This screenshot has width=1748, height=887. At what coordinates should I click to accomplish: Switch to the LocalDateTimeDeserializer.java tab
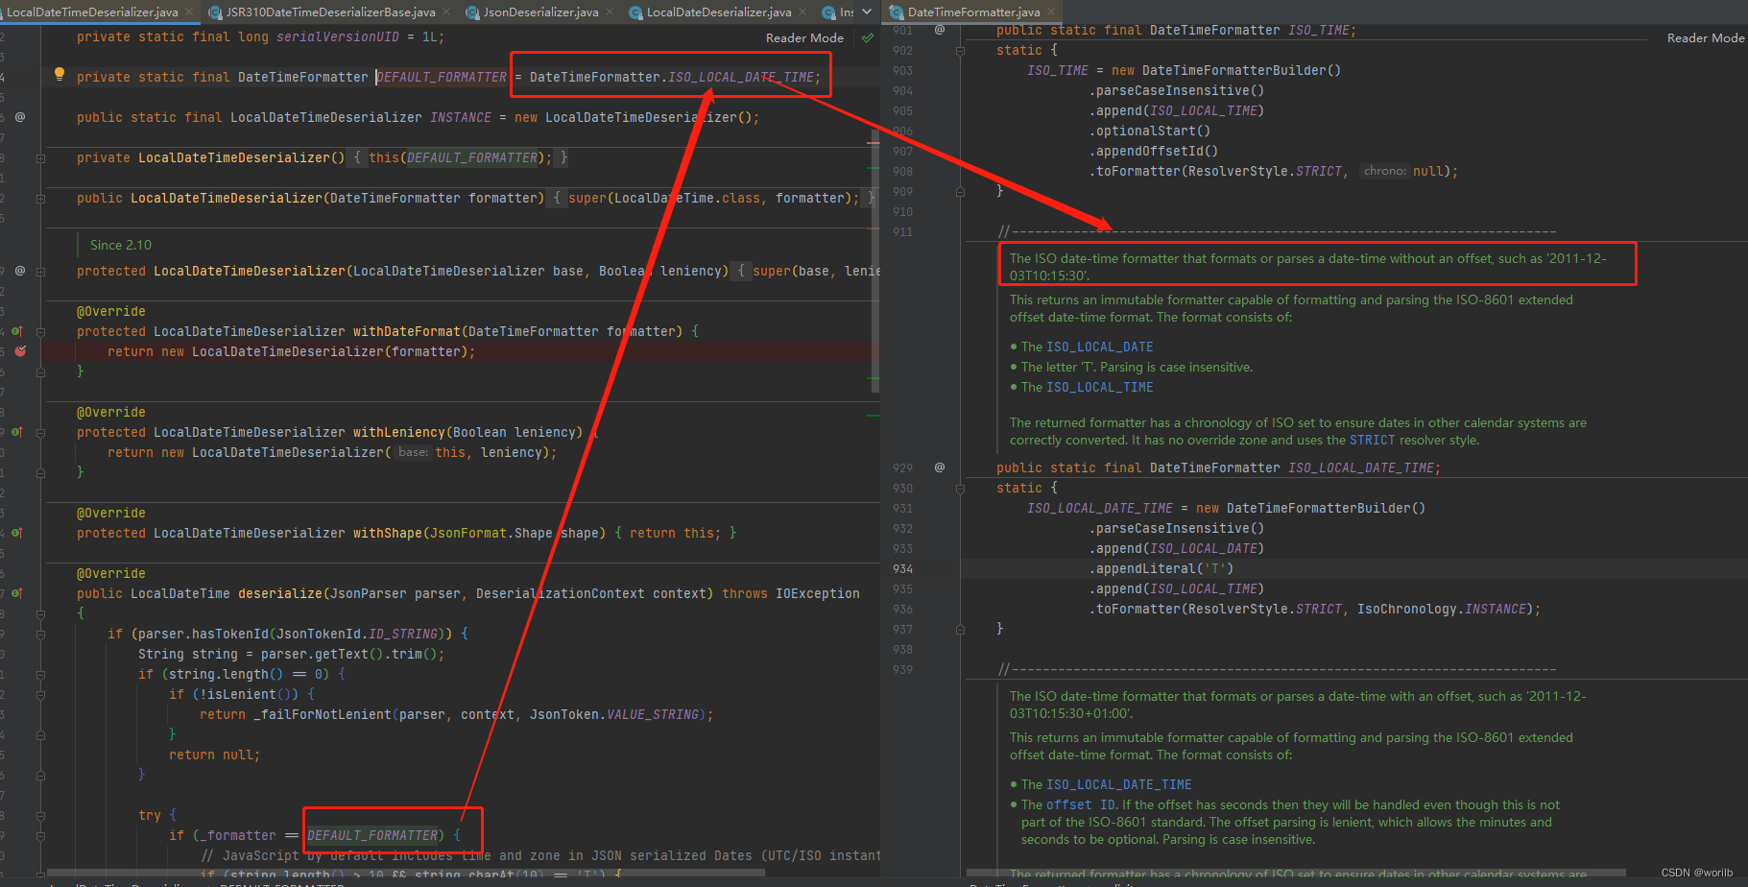point(92,12)
